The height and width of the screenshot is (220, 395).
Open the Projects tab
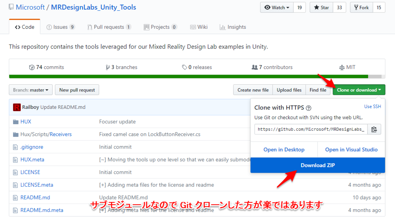coord(160,27)
